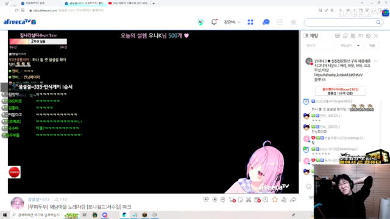
Task: Click the chat panel grid icon
Action: coord(353,36)
